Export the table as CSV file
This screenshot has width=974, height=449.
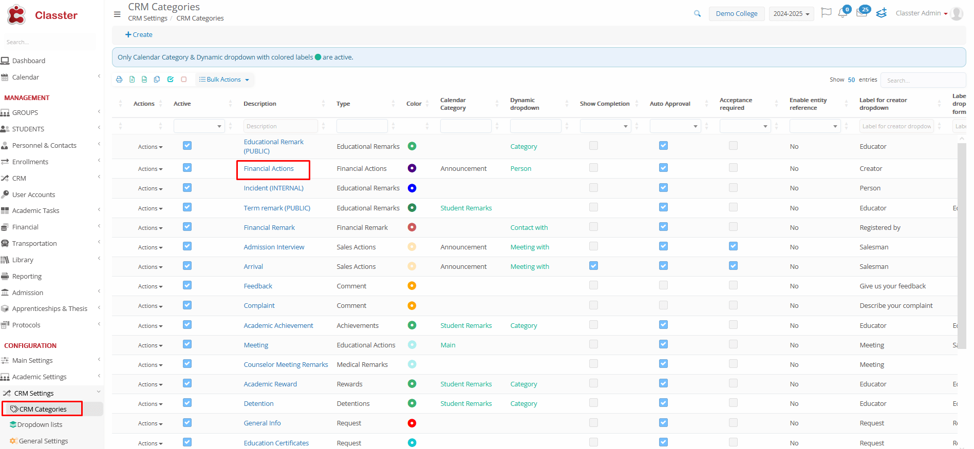144,80
